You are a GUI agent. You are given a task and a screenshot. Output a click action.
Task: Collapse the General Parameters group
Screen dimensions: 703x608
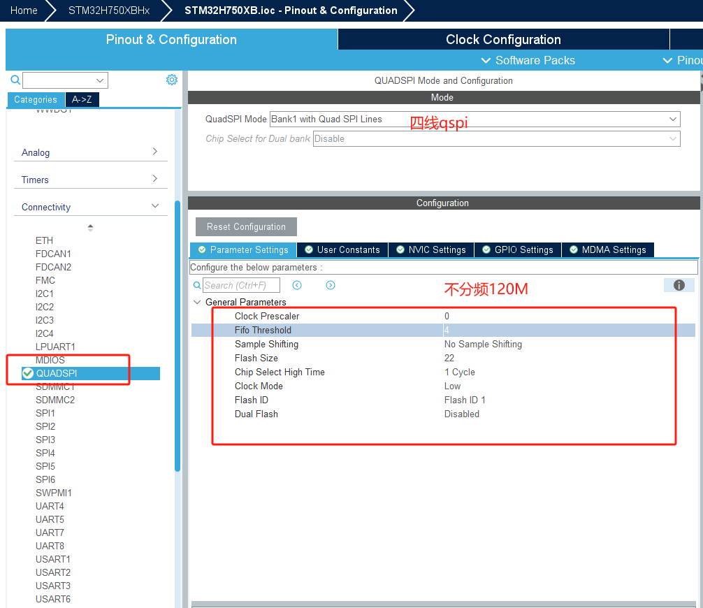point(197,302)
